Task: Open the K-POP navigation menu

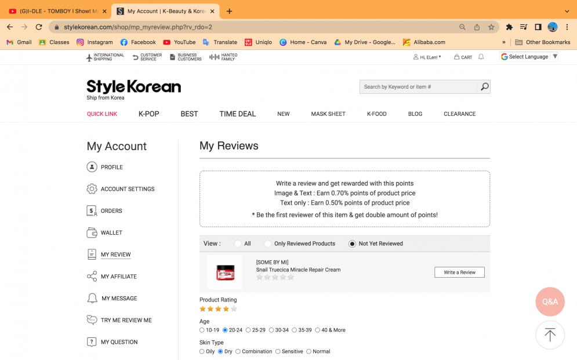Action: [148, 114]
